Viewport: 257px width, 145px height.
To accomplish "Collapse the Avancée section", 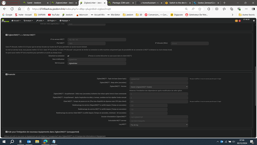I will pyautogui.click(x=6, y=74).
